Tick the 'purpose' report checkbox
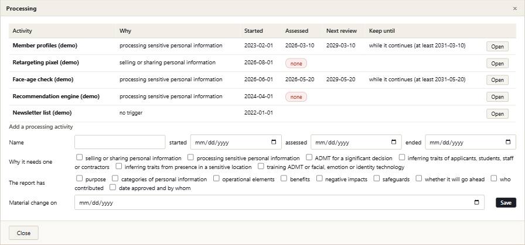Viewport: 525px width, 245px height. point(79,178)
